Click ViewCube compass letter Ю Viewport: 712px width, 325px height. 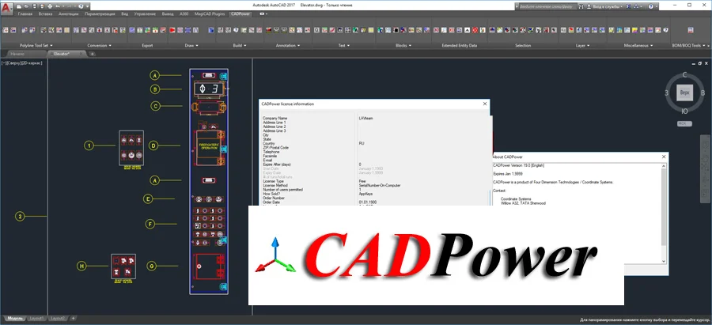[x=684, y=111]
